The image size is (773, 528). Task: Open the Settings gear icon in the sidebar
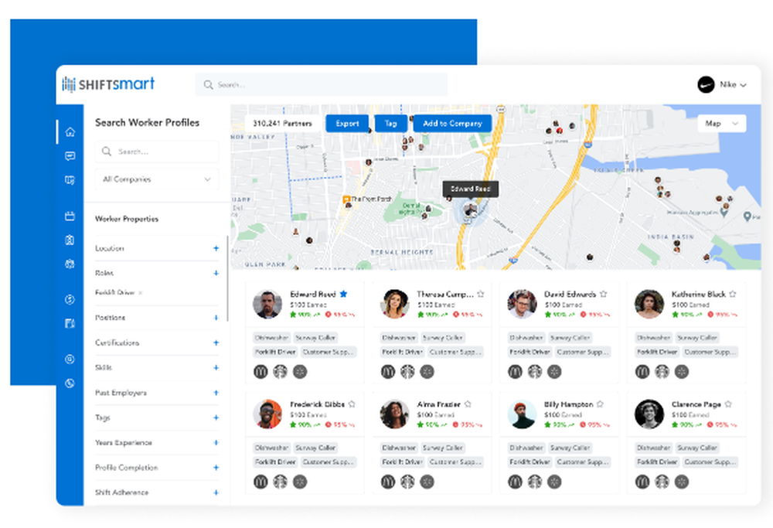[x=70, y=359]
